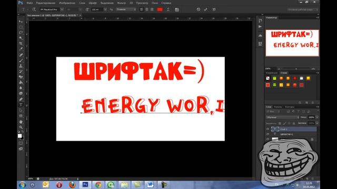
Task: Select the Lasso tool
Action: (x=21, y=33)
